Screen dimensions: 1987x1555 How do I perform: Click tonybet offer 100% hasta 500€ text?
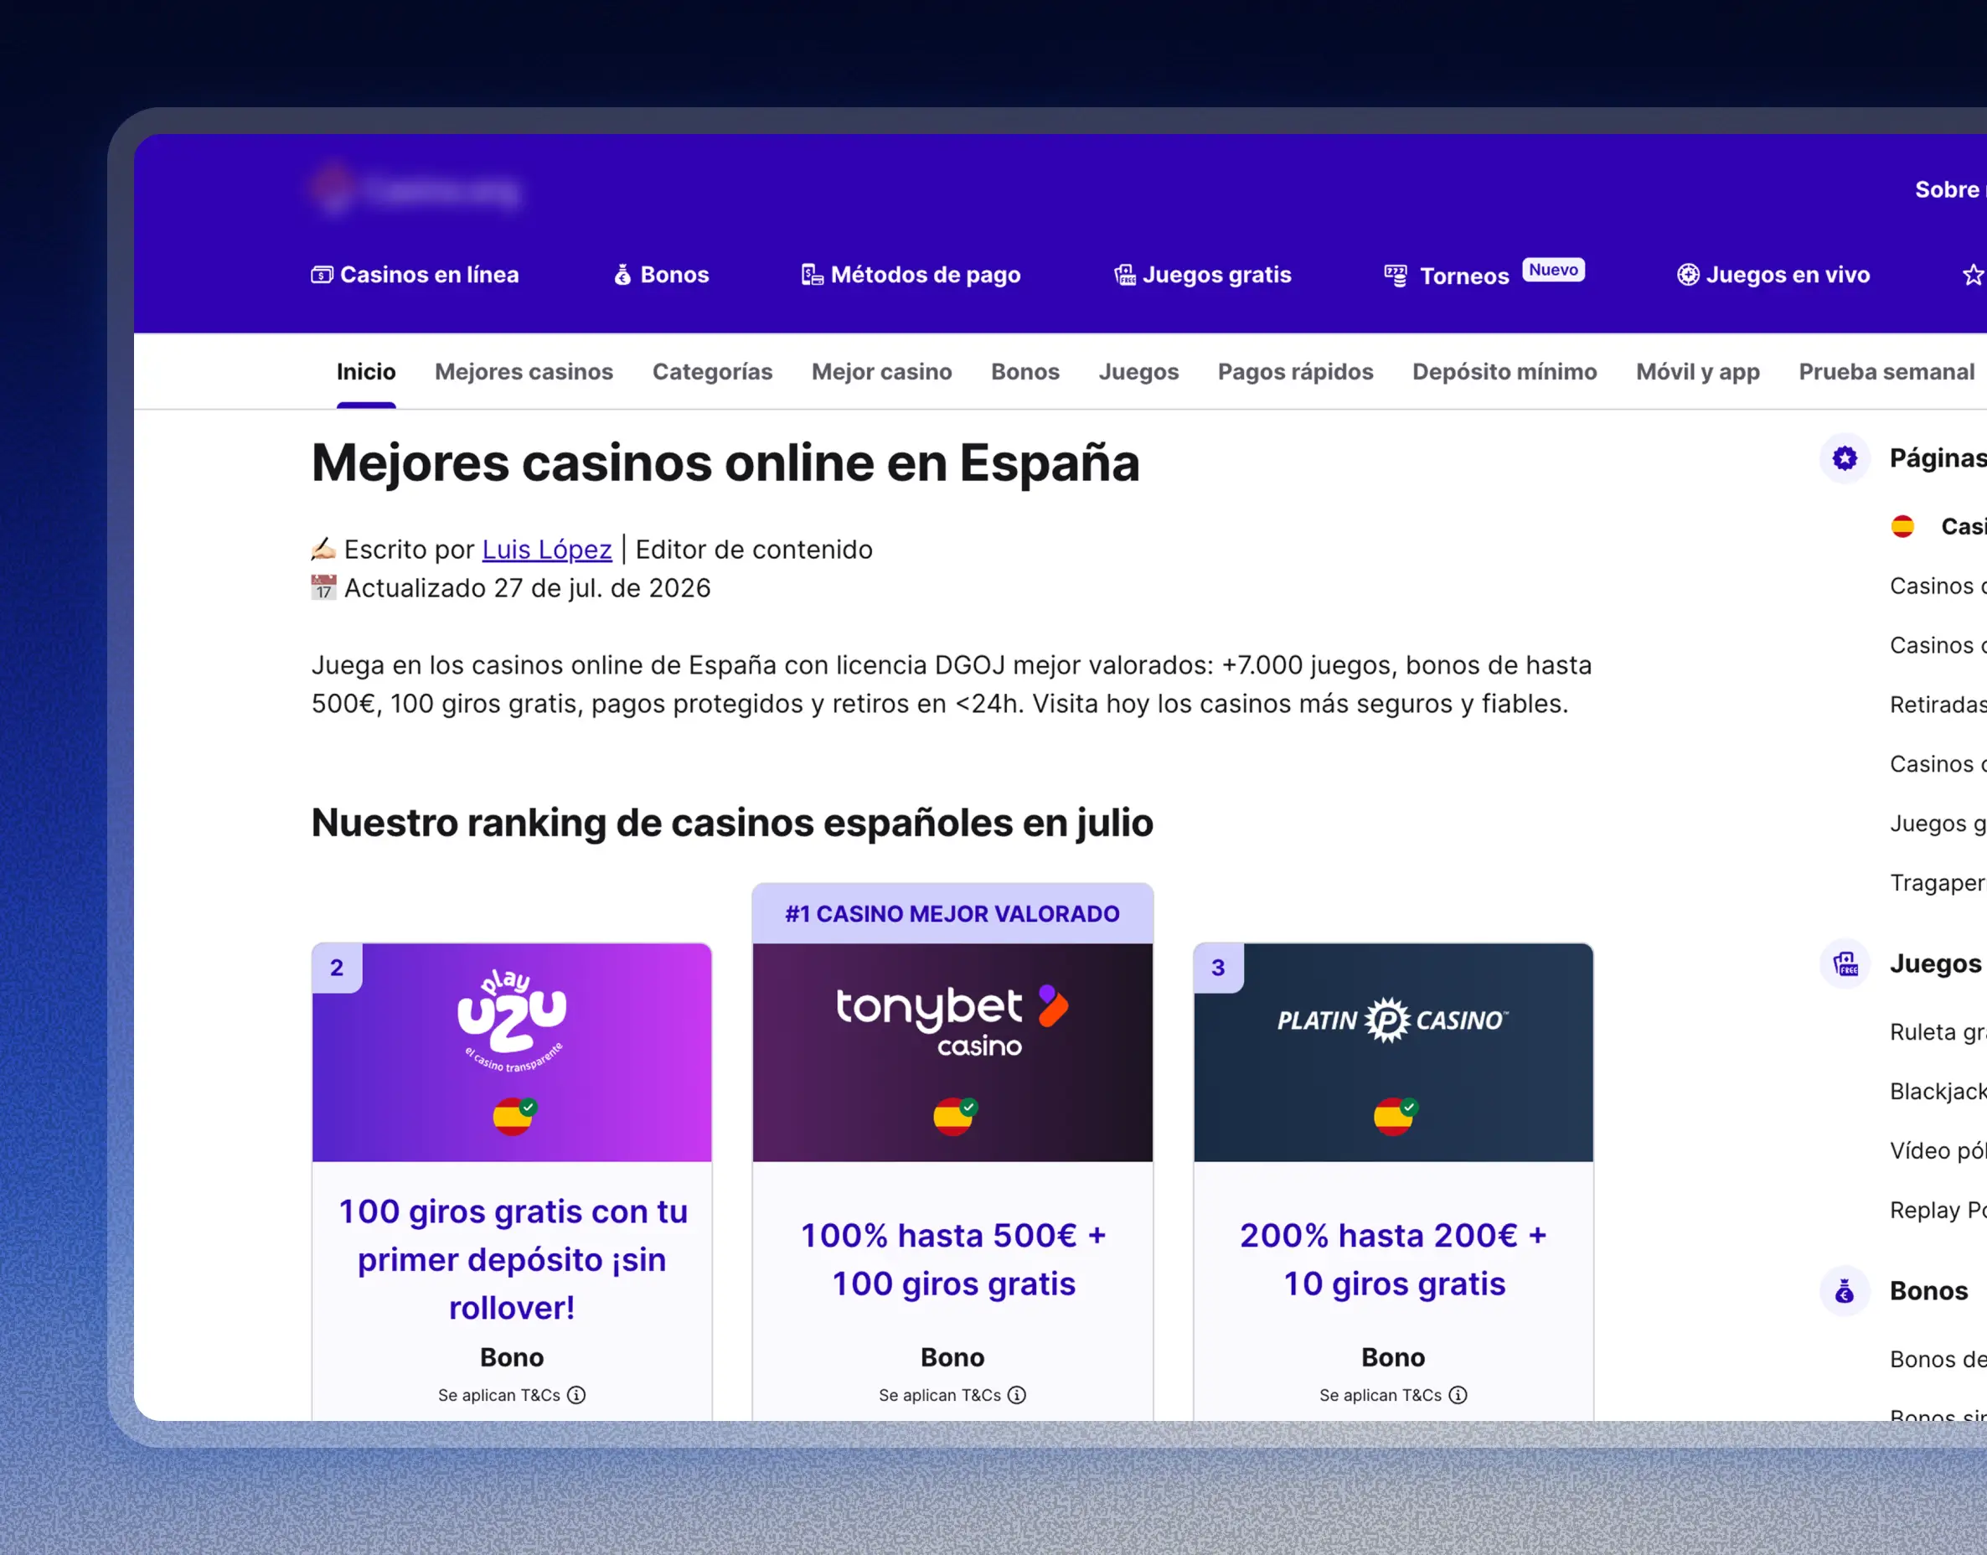(953, 1259)
